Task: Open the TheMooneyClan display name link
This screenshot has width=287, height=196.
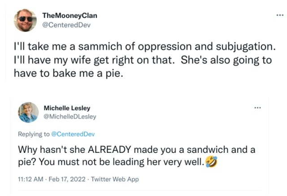Action: pos(70,15)
